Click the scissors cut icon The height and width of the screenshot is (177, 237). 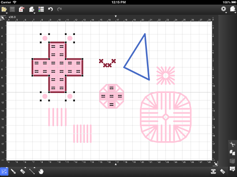[x=232, y=144]
